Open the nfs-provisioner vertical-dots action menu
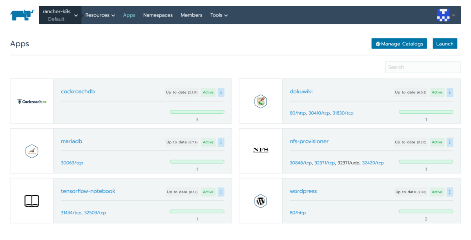The width and height of the screenshot is (471, 240). 450,142
